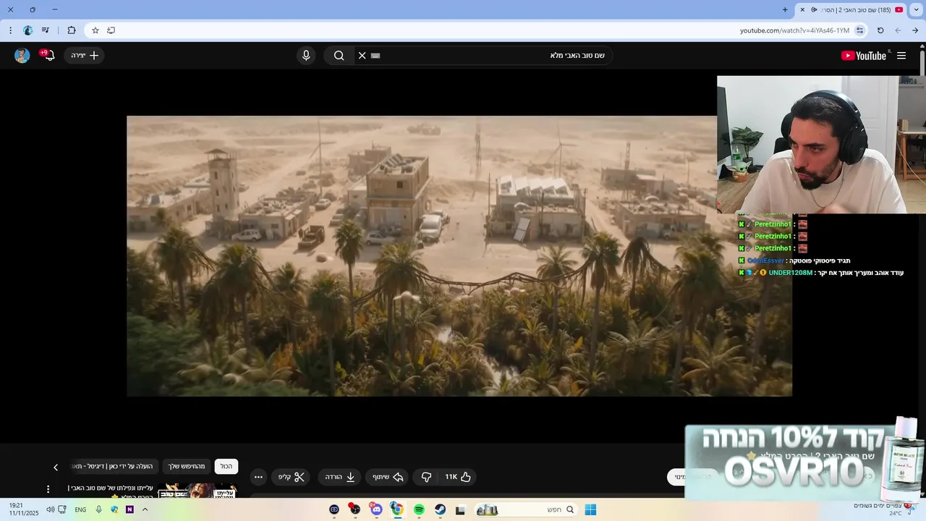Open Discord from the taskbar

(x=376, y=509)
